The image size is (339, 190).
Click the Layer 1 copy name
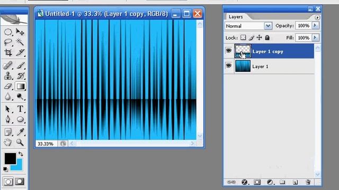[267, 52]
